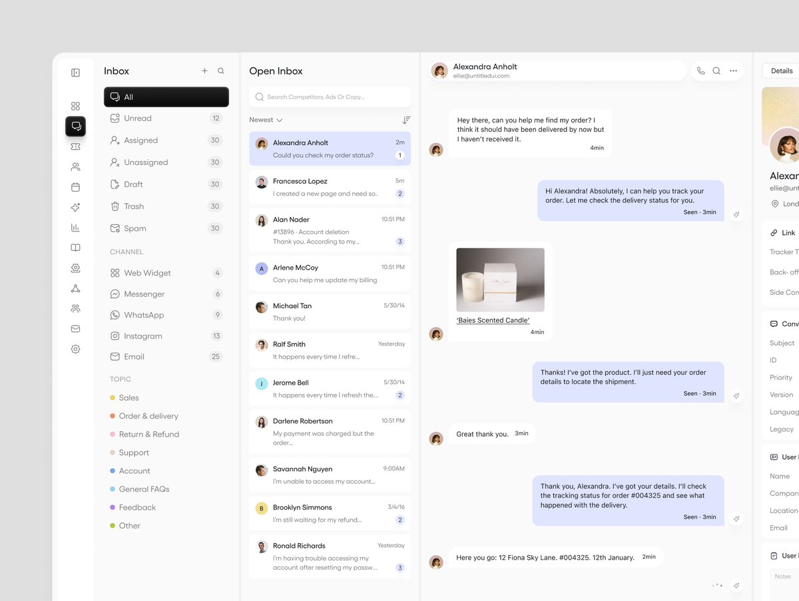Image resolution: width=799 pixels, height=601 pixels.
Task: Click the search icon beside the Inbox heading
Action: [221, 71]
